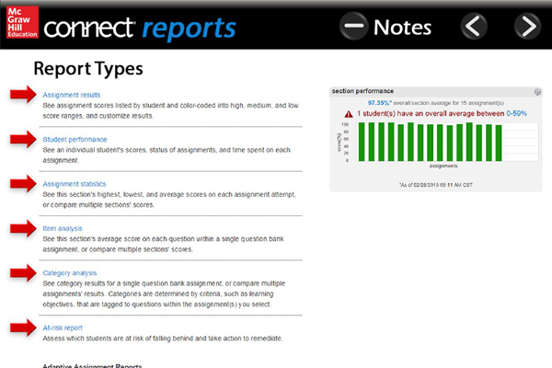Open the Category analysis report
The image size is (552, 368).
click(70, 273)
